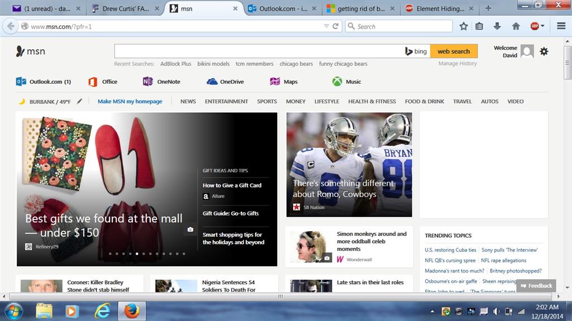Open the URL bar history dropdown arrow
The width and height of the screenshot is (572, 321).
(x=326, y=26)
